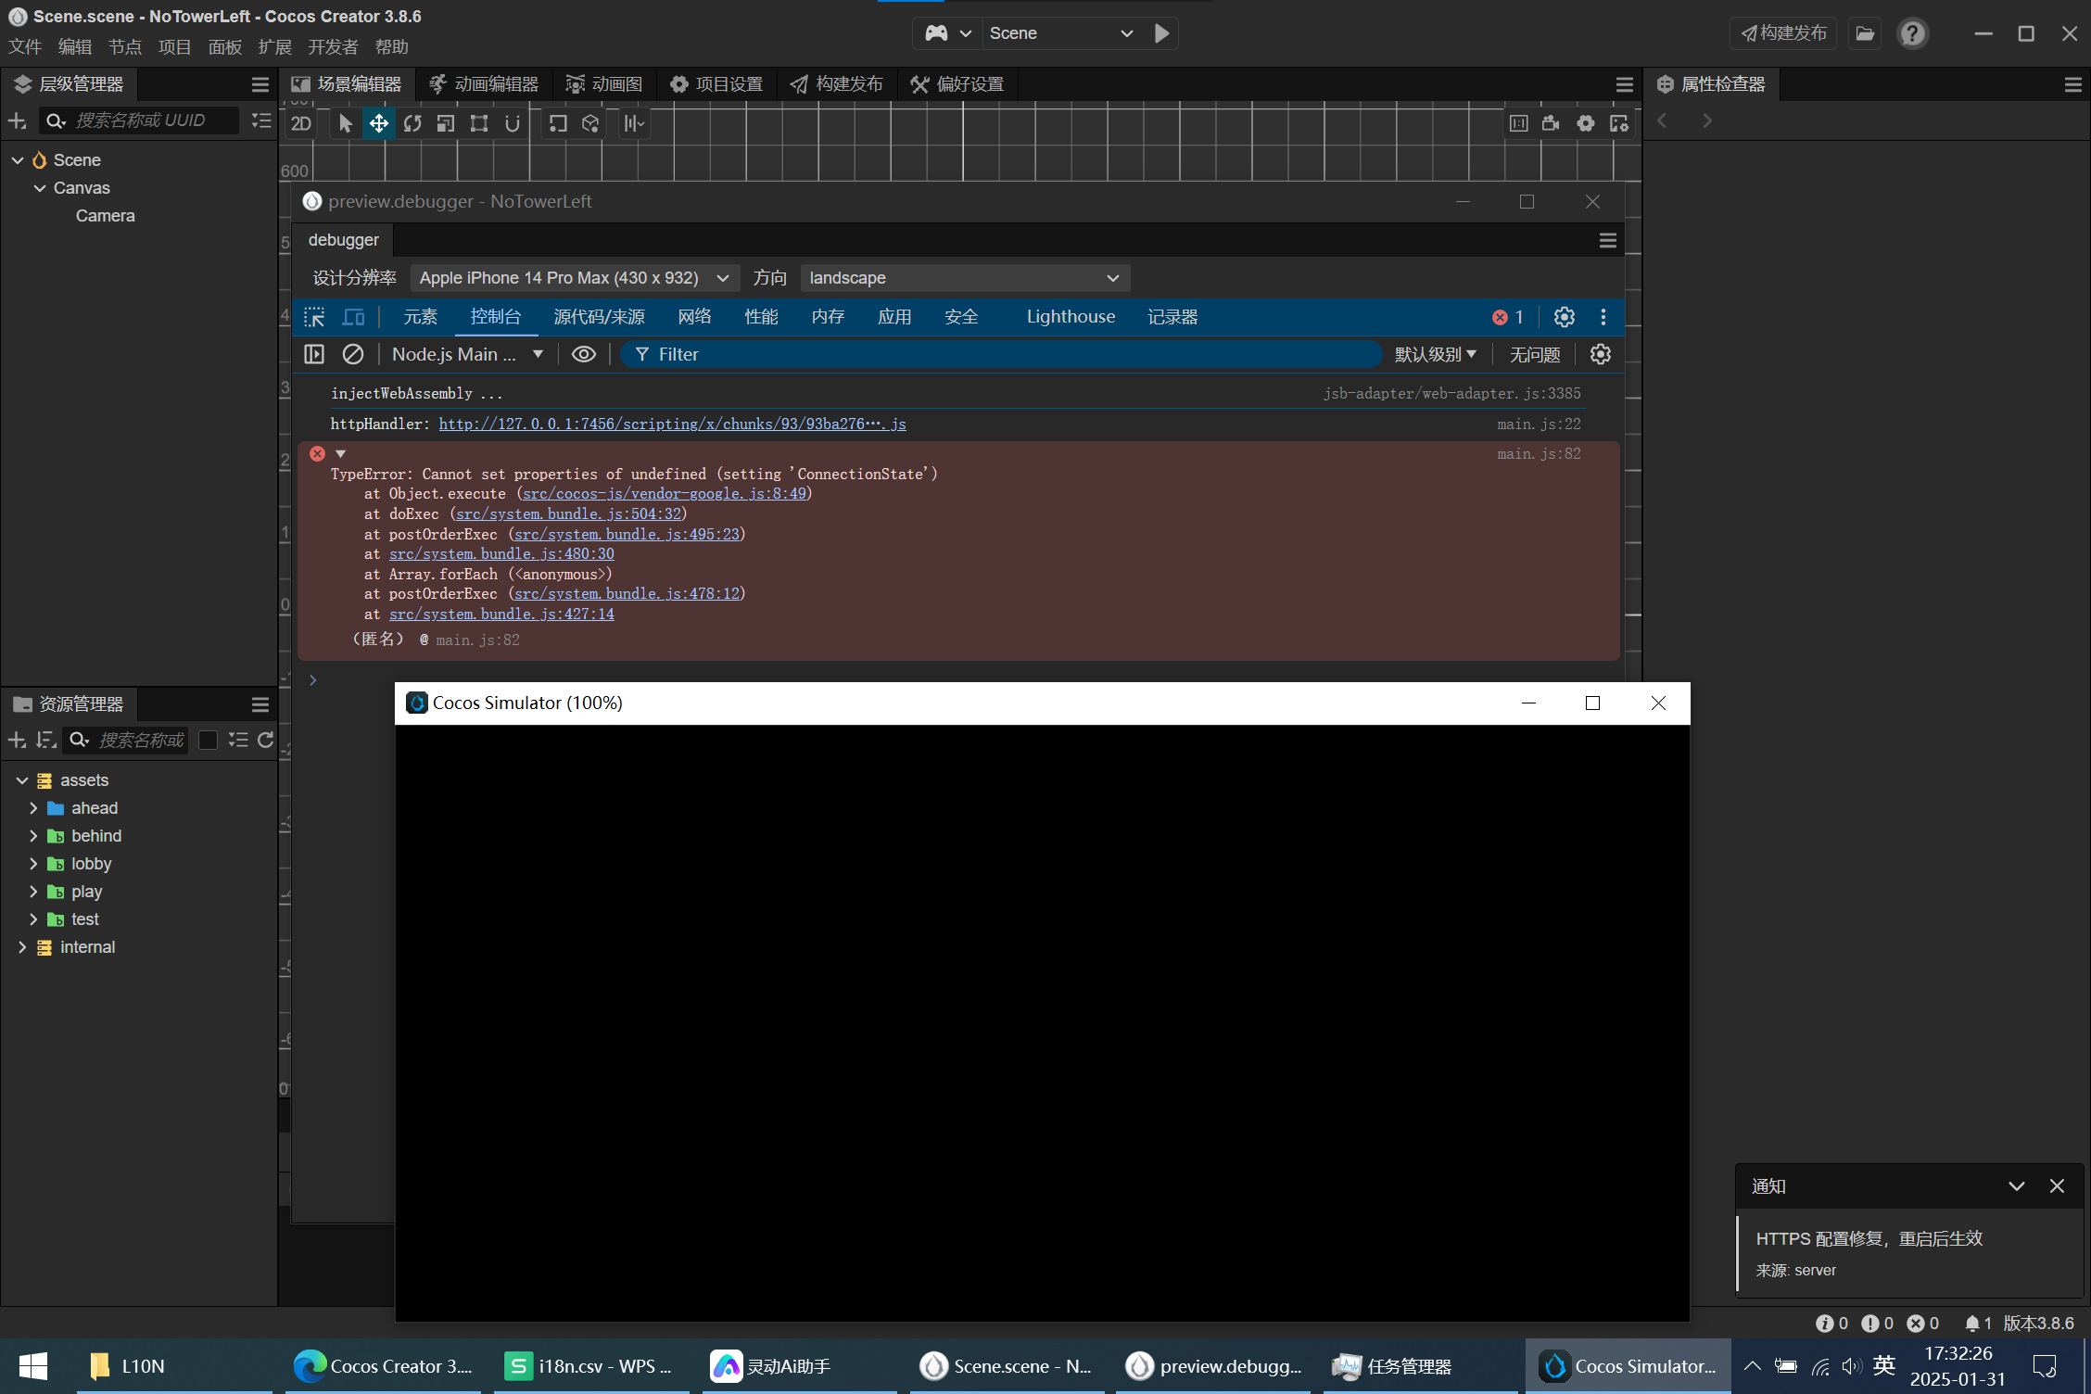Expand the lobby folder in assets

point(33,864)
